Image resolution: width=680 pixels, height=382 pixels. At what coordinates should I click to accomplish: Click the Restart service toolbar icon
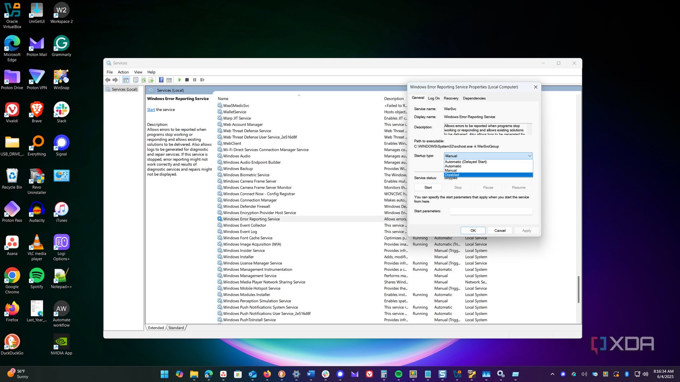click(202, 80)
